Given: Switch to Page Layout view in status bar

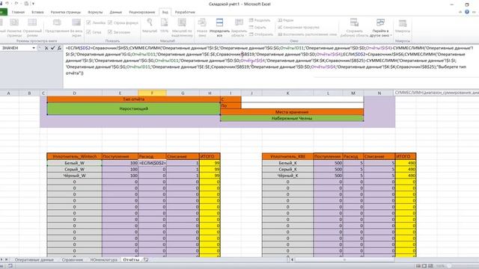Looking at the screenshot, I should pyautogui.click(x=424, y=266).
